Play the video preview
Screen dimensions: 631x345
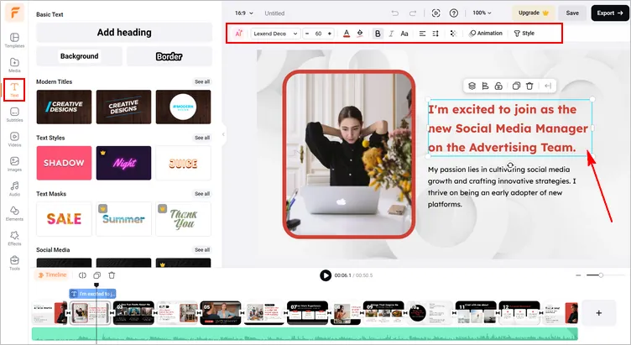(326, 275)
